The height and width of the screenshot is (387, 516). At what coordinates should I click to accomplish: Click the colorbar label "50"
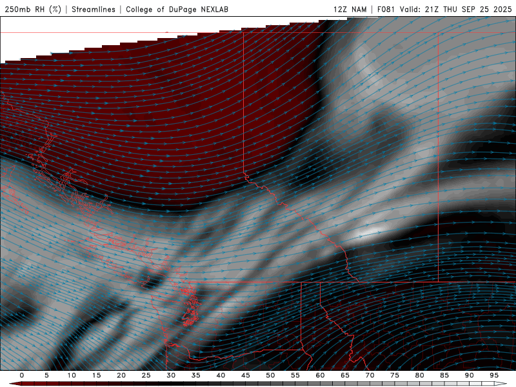coord(270,375)
